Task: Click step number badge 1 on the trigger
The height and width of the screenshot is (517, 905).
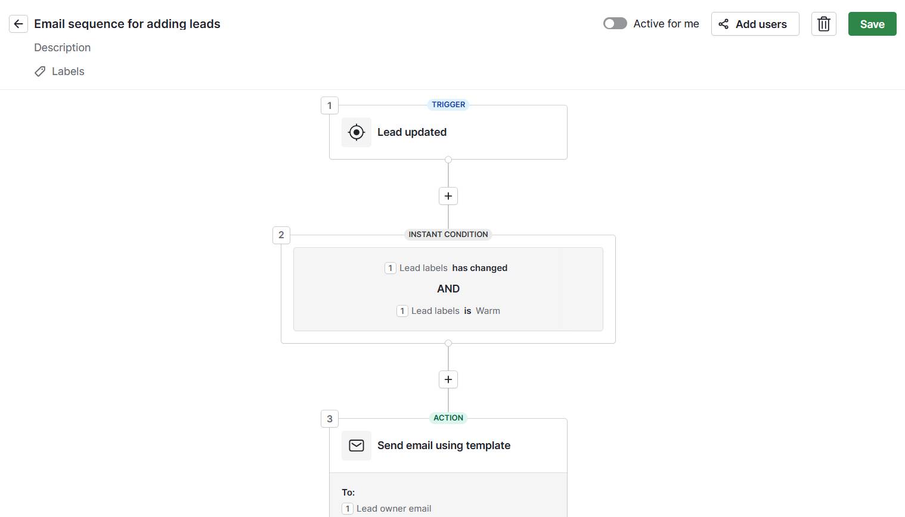Action: point(329,105)
